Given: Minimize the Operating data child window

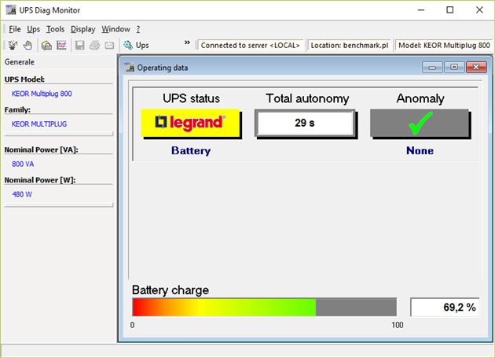Looking at the screenshot, I should pyautogui.click(x=432, y=67).
